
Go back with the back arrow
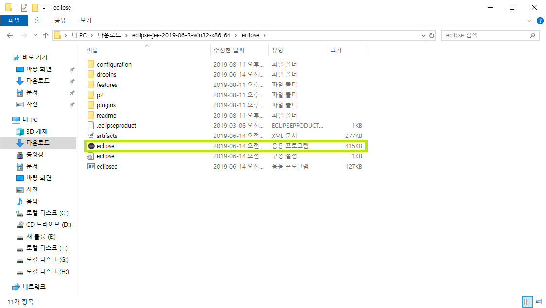click(x=10, y=35)
